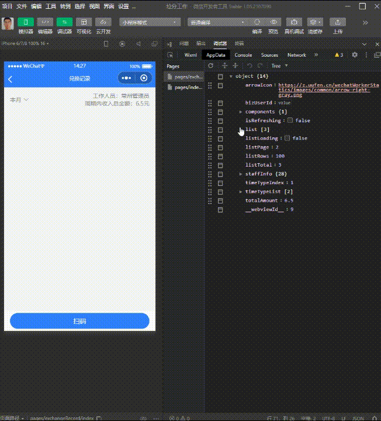Click the phone device icon in simulator bar
Image resolution: width=381 pixels, height=421 pixels.
click(x=106, y=44)
